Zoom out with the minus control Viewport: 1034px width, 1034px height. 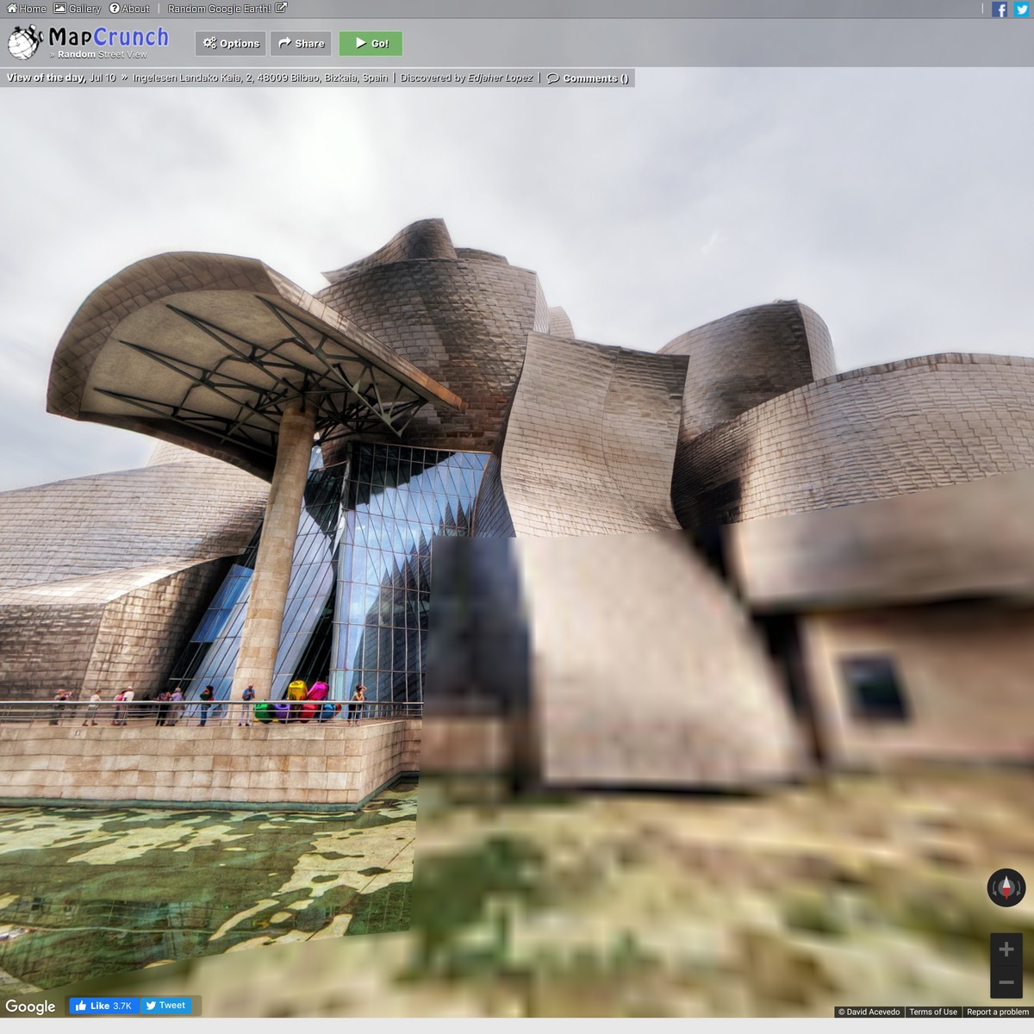(1006, 982)
